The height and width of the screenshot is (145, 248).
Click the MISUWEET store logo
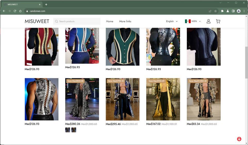click(x=37, y=21)
